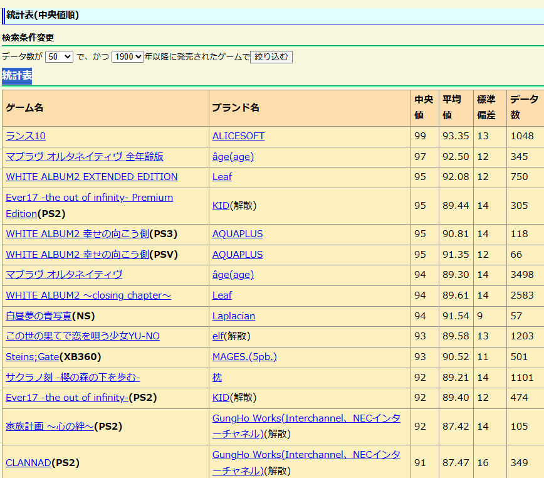This screenshot has width=544, height=478.
Task: Open WHITE ALBUM2 EXTENDED EDITION link
Action: (x=92, y=177)
